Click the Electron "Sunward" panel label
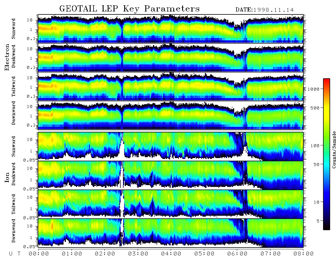336x259 pixels. [x=14, y=29]
